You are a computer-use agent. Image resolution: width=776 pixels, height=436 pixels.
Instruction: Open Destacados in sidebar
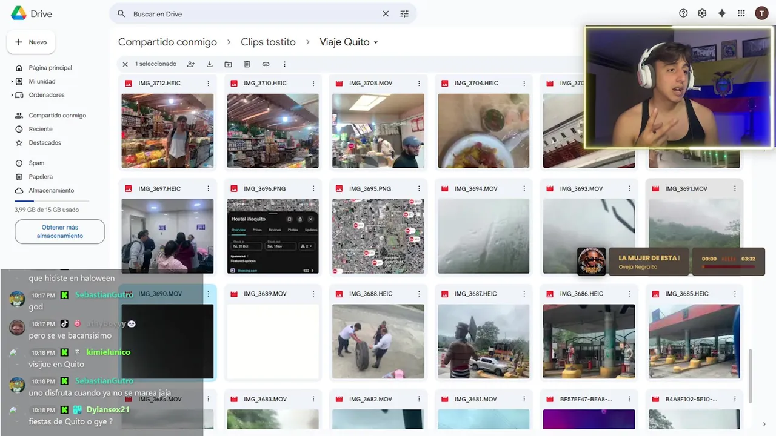click(x=45, y=143)
